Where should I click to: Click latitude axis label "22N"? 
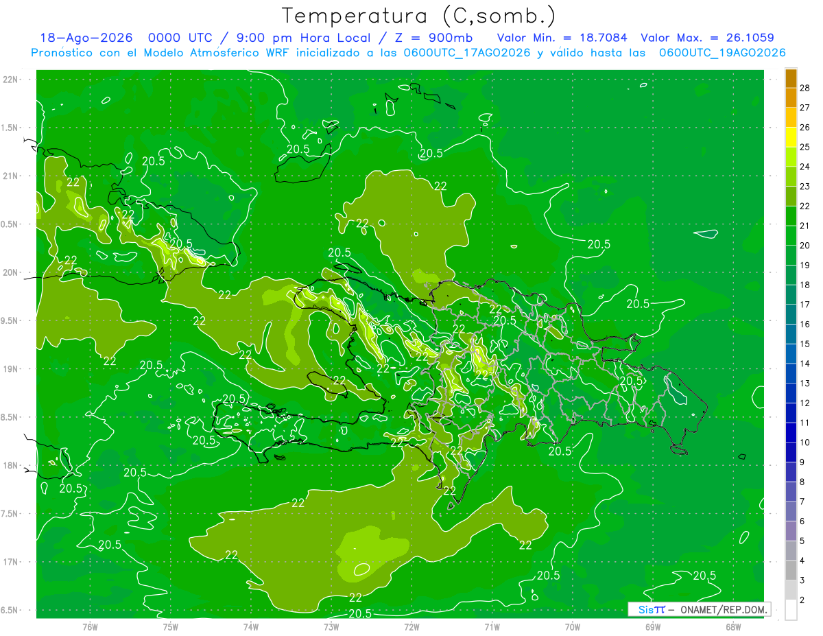pyautogui.click(x=11, y=80)
